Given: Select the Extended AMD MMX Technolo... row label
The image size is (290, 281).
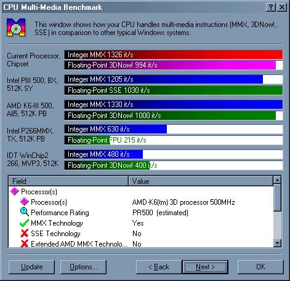Looking at the screenshot, I should pyautogui.click(x=79, y=244).
